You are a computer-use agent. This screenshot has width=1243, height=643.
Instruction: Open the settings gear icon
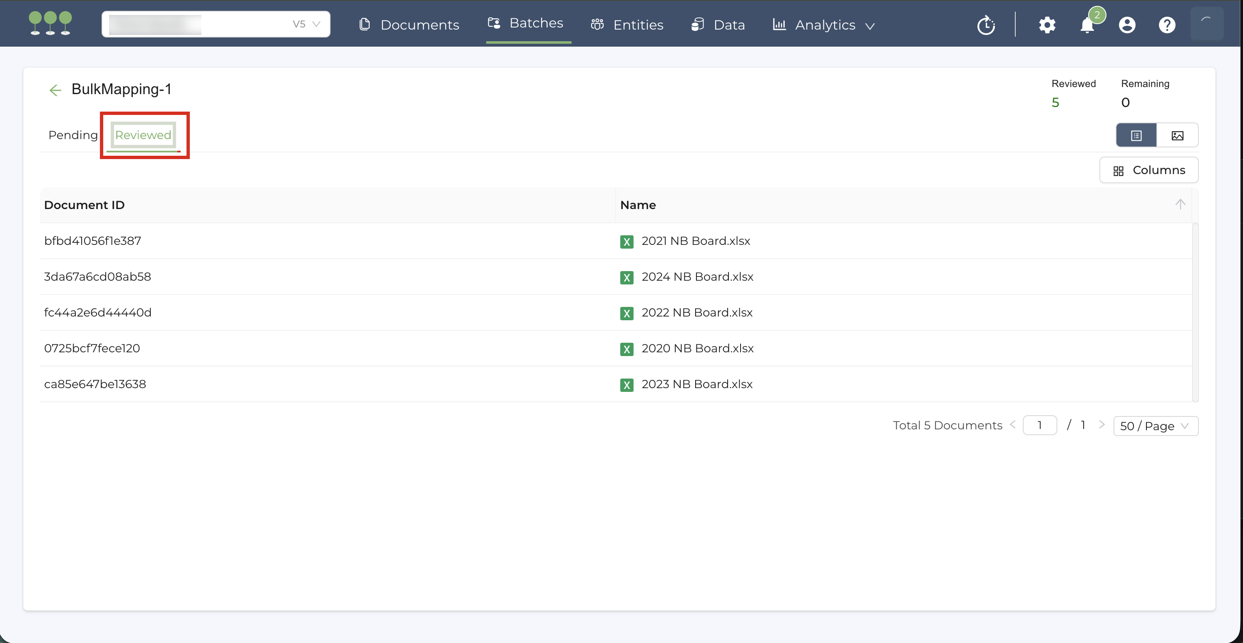pos(1047,25)
